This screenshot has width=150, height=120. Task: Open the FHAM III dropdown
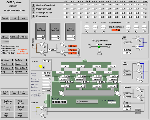tap(87, 102)
